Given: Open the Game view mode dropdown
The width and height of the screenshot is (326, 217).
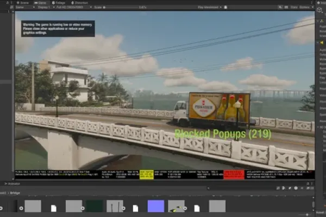Looking at the screenshot, I should point(25,7).
